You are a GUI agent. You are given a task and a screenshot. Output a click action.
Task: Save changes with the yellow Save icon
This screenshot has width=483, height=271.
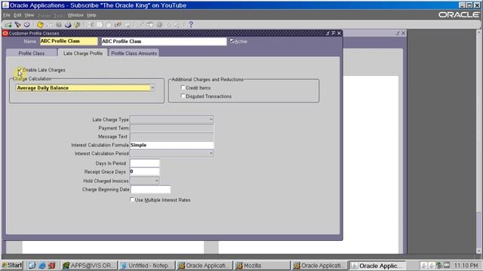click(40, 25)
